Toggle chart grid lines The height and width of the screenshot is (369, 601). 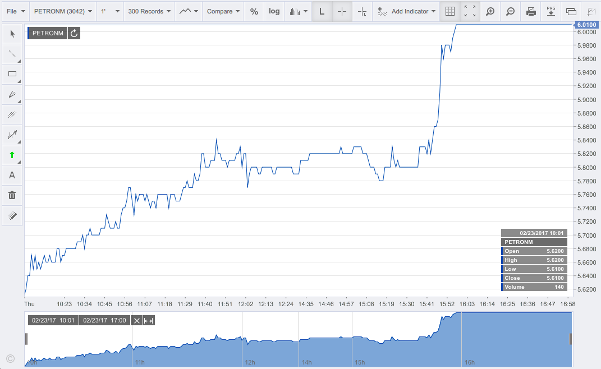click(x=449, y=11)
